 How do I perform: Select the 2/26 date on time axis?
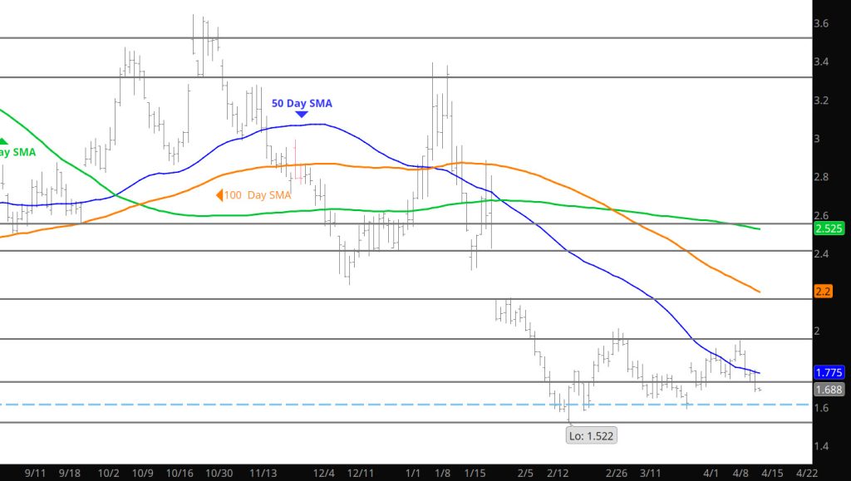[616, 472]
